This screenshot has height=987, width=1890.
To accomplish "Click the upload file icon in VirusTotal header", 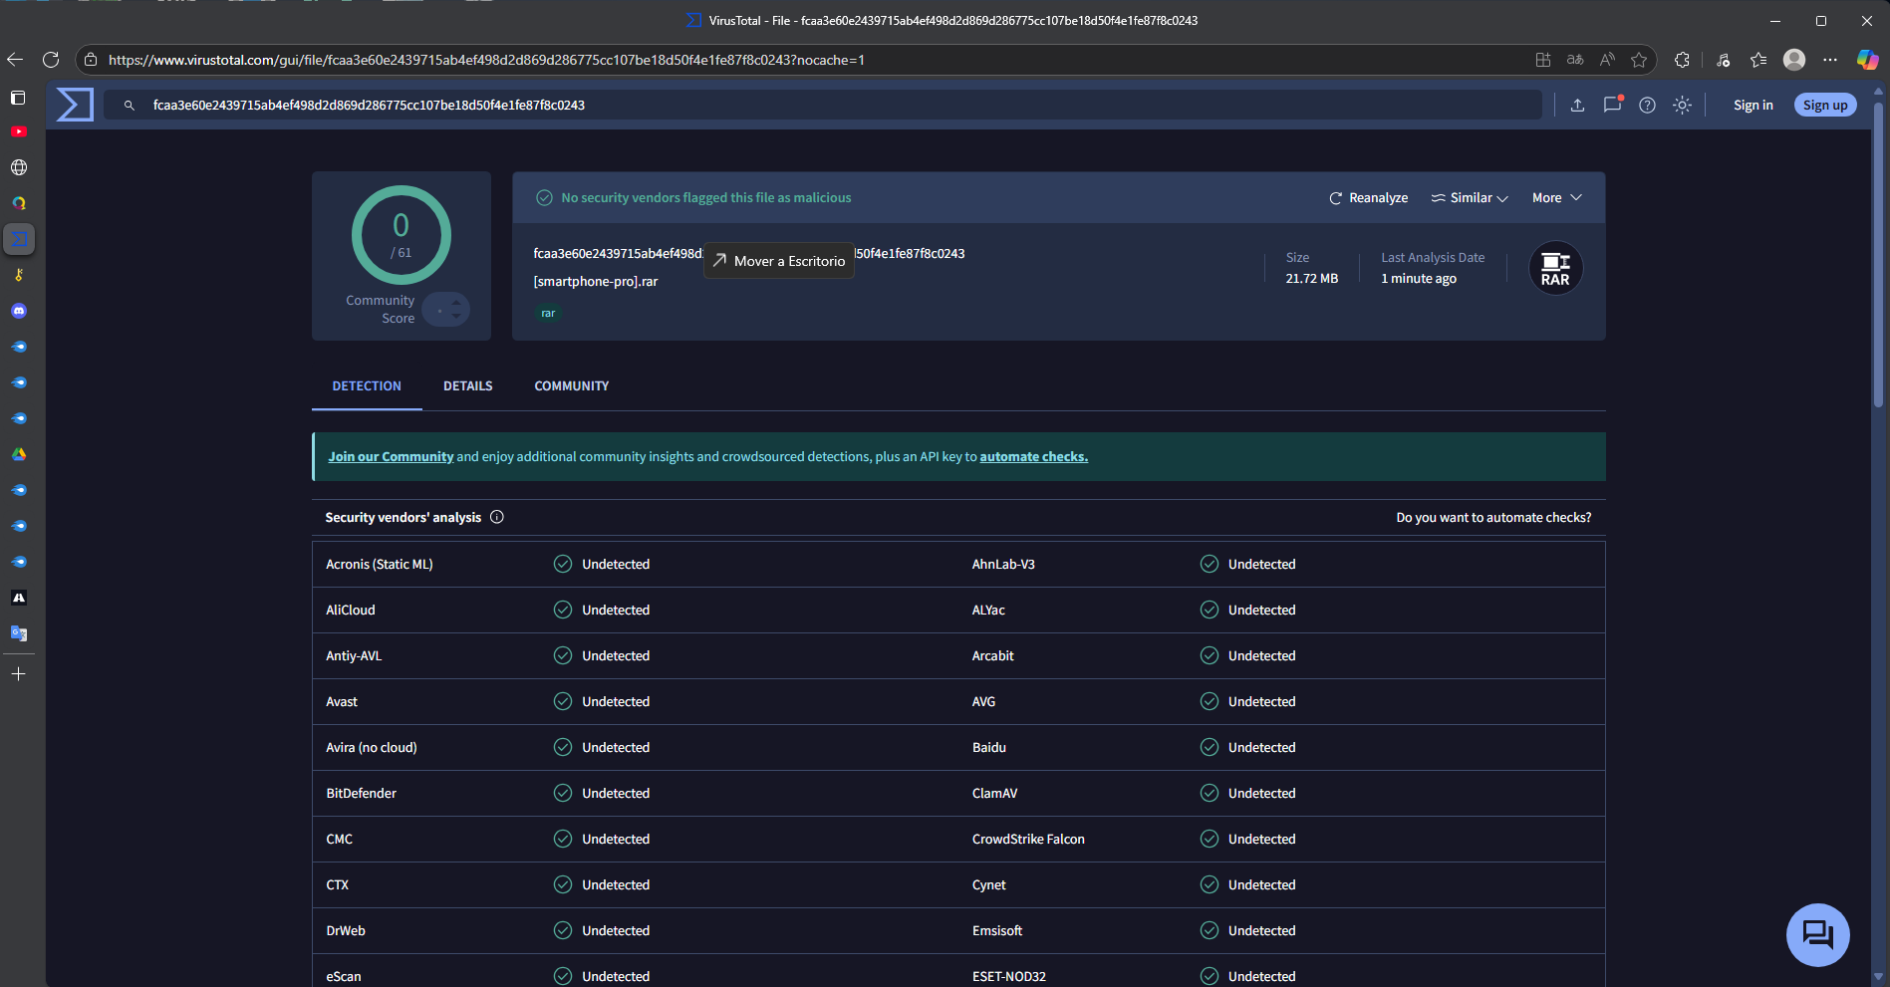I will coord(1577,105).
